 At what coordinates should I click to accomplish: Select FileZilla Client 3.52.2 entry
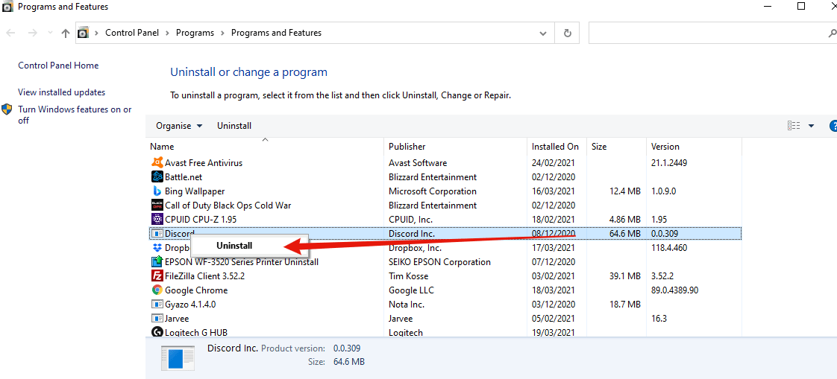coord(205,276)
